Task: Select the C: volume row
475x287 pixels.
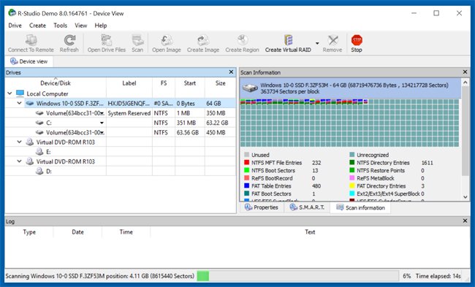Action: (121, 123)
